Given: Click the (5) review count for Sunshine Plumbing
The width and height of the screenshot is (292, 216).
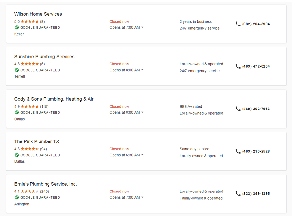Looking at the screenshot, I should coord(42,64).
